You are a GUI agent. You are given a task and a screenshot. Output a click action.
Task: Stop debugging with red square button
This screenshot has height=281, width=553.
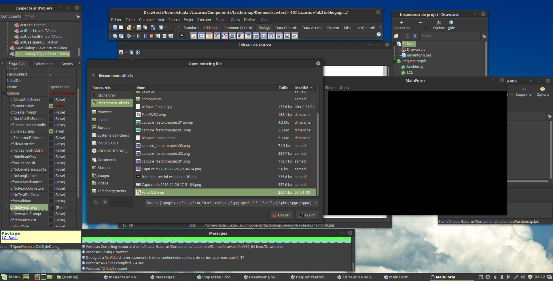[x=151, y=36]
